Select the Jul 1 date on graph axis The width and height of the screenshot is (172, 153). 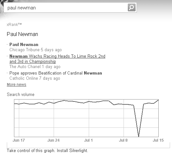[88, 140]
